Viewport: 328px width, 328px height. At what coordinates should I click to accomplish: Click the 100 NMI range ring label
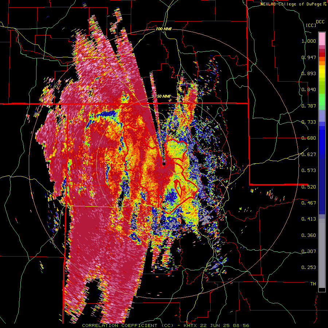pyautogui.click(x=164, y=29)
